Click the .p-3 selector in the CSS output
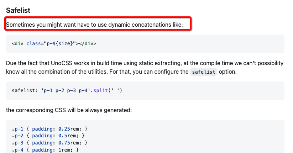This screenshot has height=153, width=293. coord(16,143)
